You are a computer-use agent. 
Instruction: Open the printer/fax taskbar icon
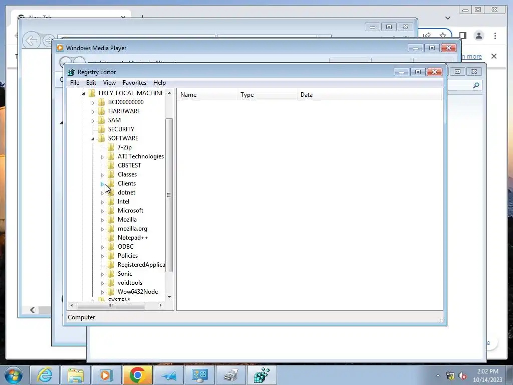(x=230, y=375)
